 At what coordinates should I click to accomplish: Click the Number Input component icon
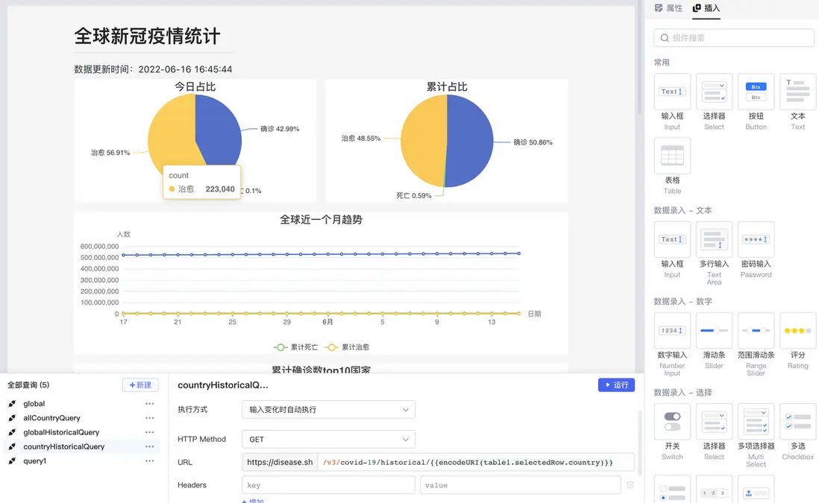(672, 331)
